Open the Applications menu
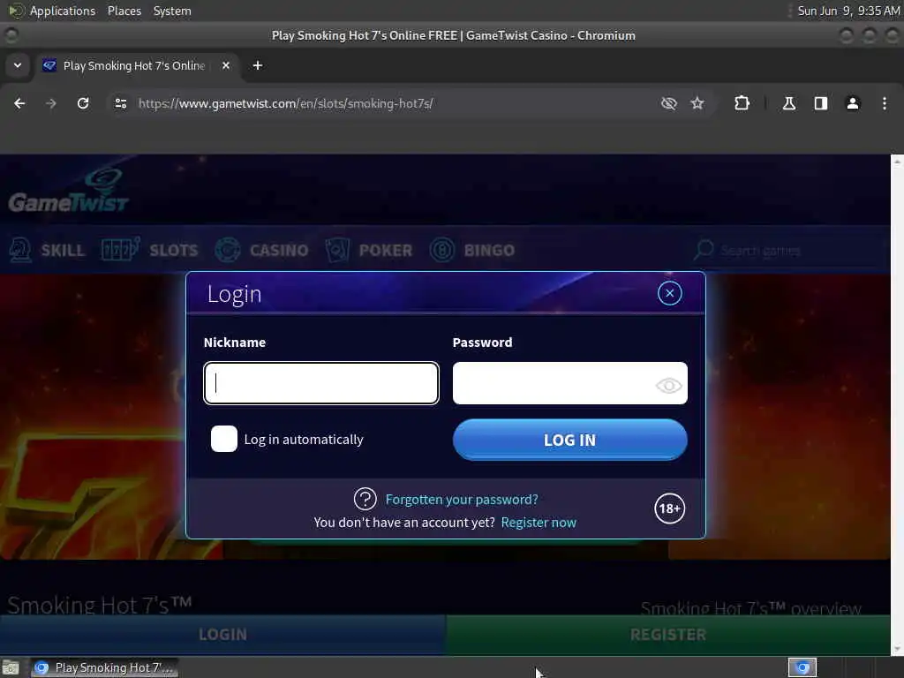The image size is (904, 678). click(63, 11)
